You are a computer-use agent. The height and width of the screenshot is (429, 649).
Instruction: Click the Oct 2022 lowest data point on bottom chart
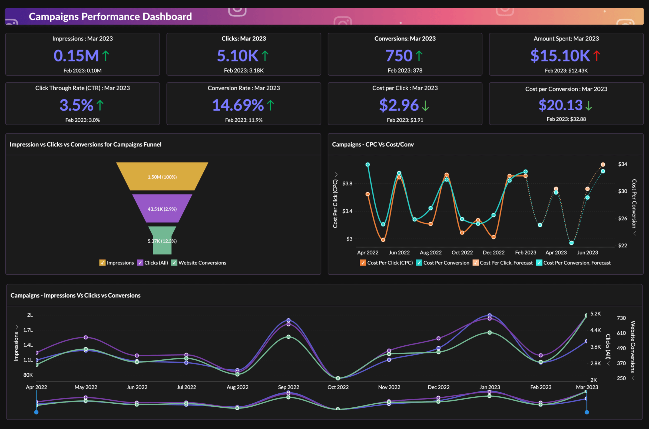tap(338, 378)
